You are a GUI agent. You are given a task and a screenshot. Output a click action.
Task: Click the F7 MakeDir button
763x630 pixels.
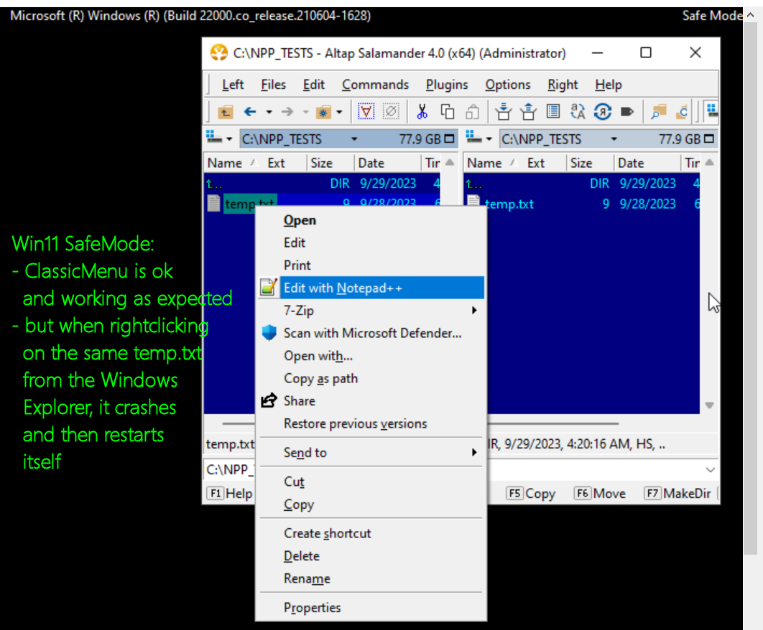(678, 494)
